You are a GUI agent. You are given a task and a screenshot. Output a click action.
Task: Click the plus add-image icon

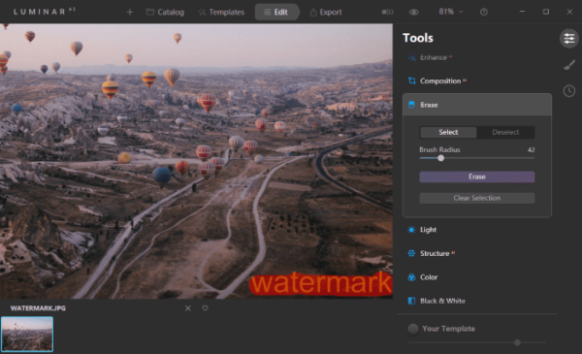130,13
